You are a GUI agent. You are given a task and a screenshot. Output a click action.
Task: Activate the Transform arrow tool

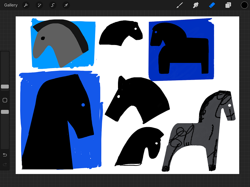66,5
